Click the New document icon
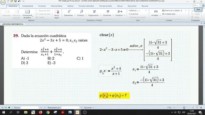 pyautogui.click(x=8, y=1)
